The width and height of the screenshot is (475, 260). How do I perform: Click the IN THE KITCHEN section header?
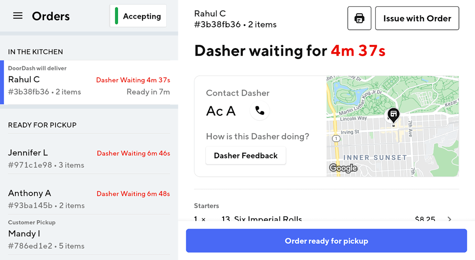(x=35, y=52)
